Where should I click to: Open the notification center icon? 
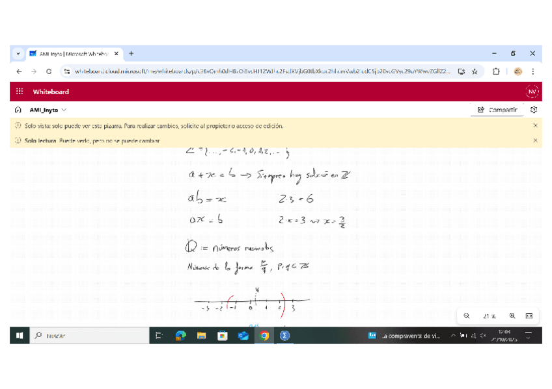(x=529, y=336)
